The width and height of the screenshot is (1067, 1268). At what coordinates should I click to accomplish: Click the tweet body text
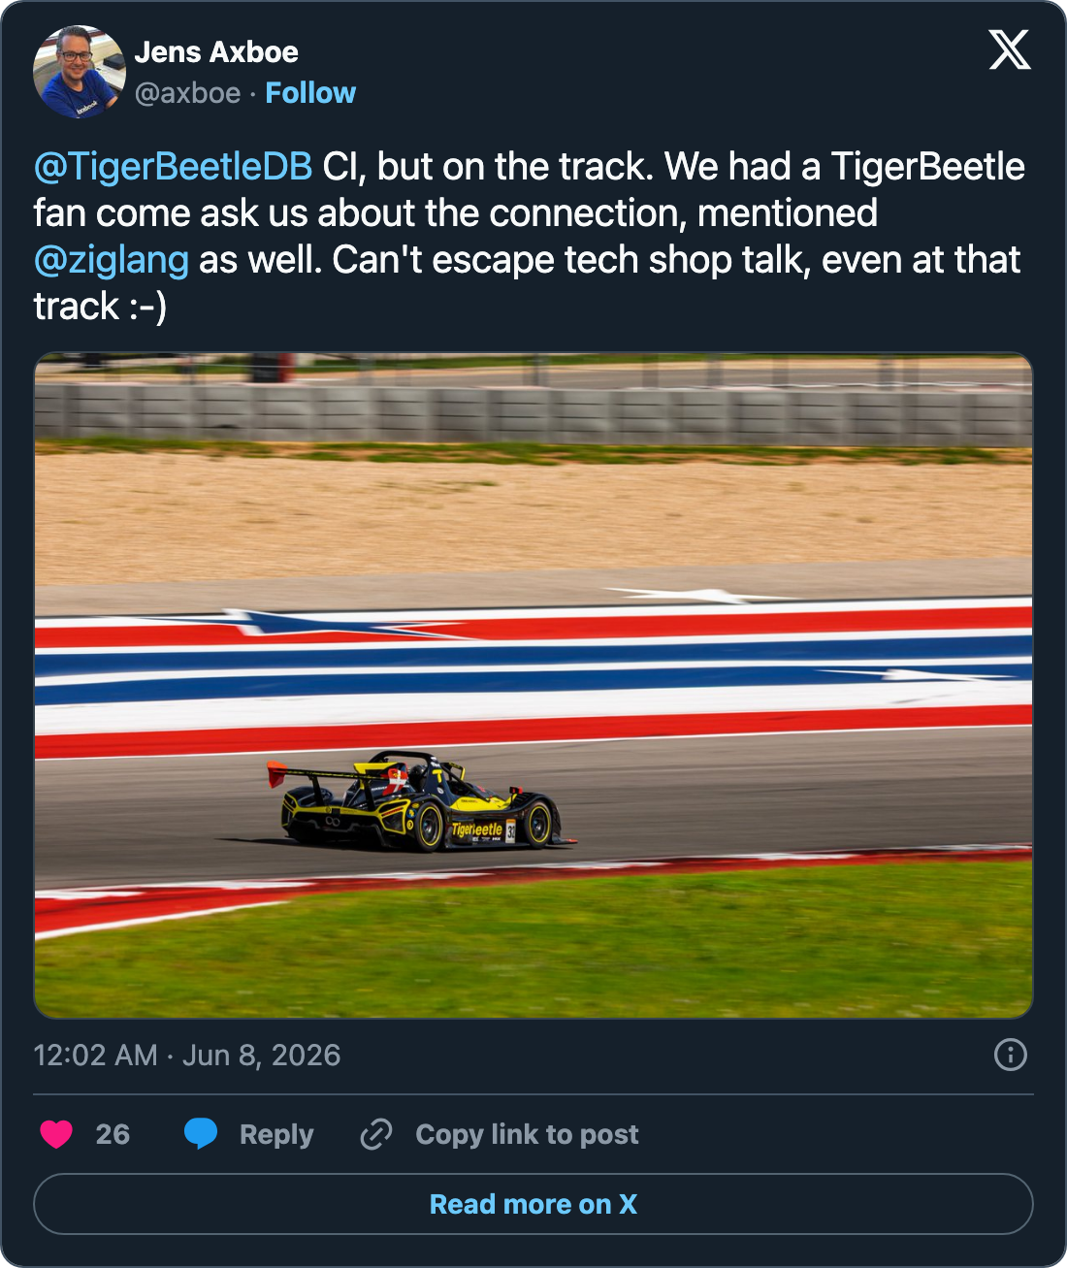(x=530, y=237)
